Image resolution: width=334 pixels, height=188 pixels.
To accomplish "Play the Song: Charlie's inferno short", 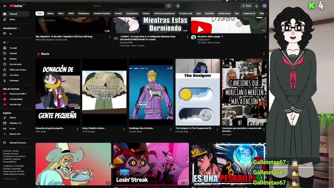I will 104,92.
